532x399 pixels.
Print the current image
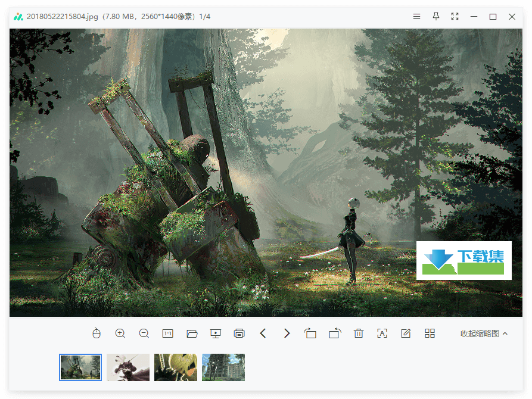(239, 333)
